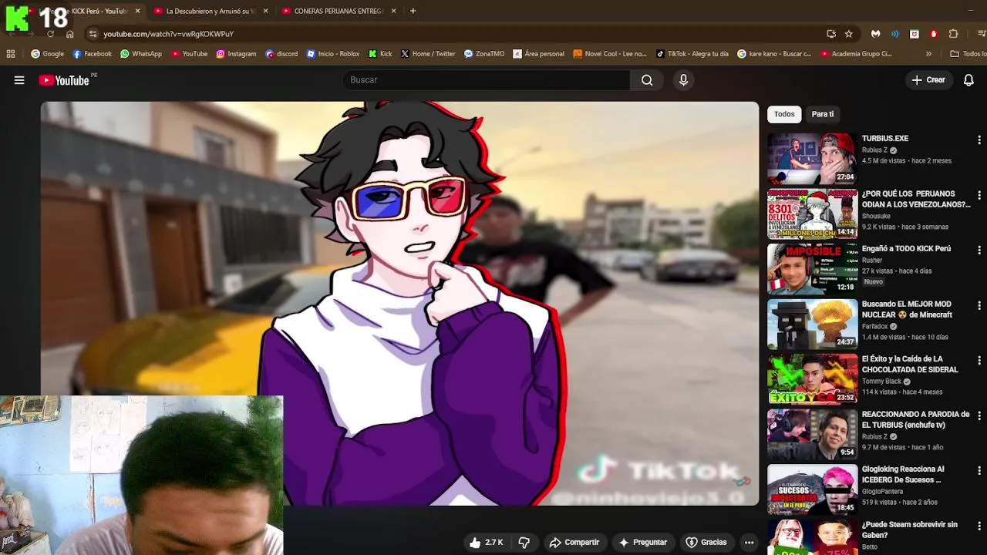The image size is (987, 555).
Task: Open the media control icon in toolbar
Action: [982, 34]
